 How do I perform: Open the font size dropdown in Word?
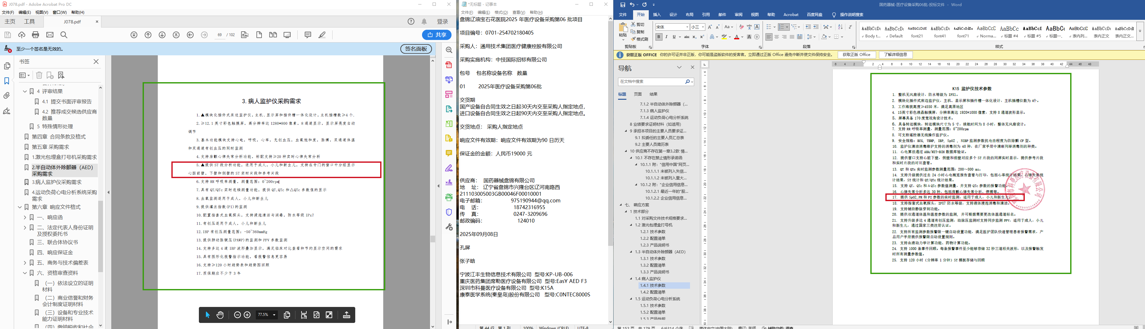pos(703,27)
